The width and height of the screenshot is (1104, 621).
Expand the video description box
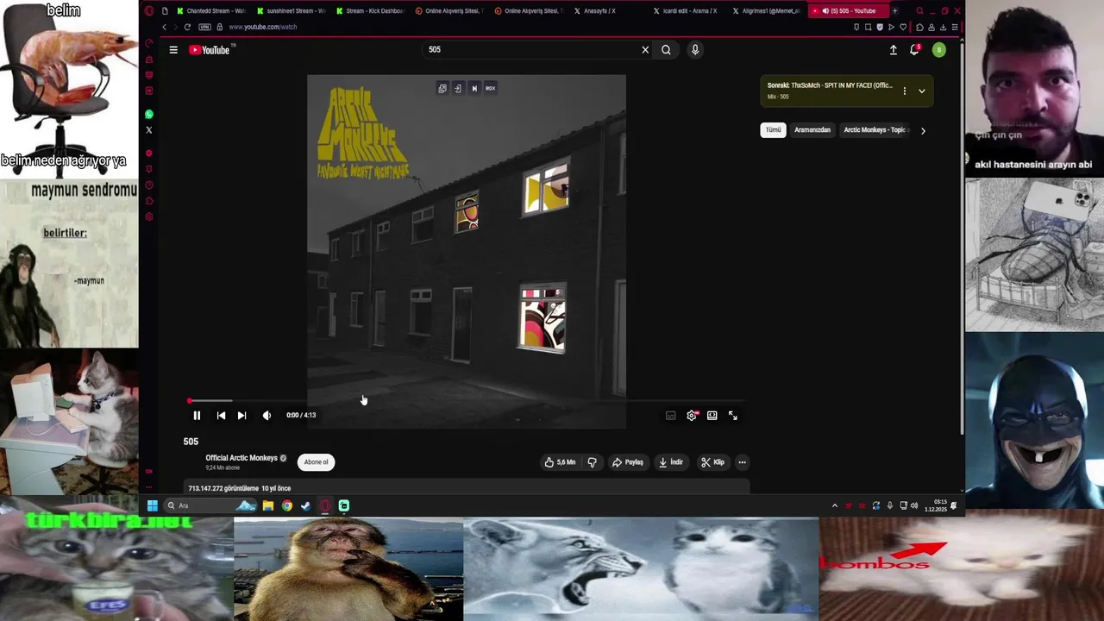(466, 488)
